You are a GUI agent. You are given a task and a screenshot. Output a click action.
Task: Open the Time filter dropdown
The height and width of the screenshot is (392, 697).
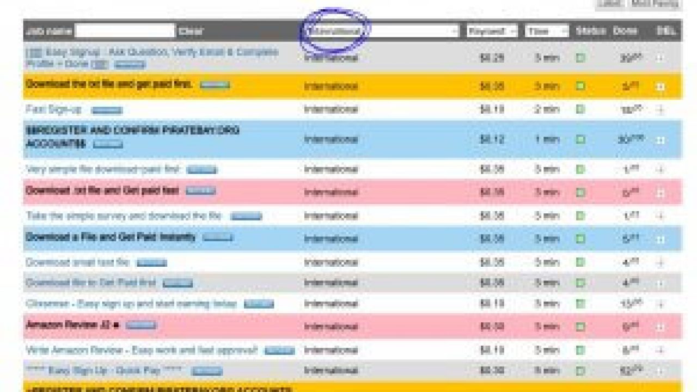point(546,31)
